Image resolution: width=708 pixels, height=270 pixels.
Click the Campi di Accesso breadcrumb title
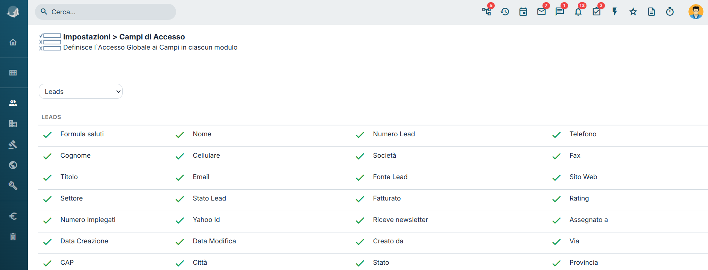pos(152,37)
